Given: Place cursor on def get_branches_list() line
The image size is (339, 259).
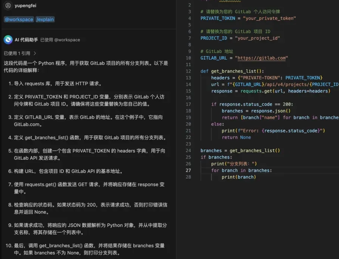Looking at the screenshot, I should coord(232,71).
